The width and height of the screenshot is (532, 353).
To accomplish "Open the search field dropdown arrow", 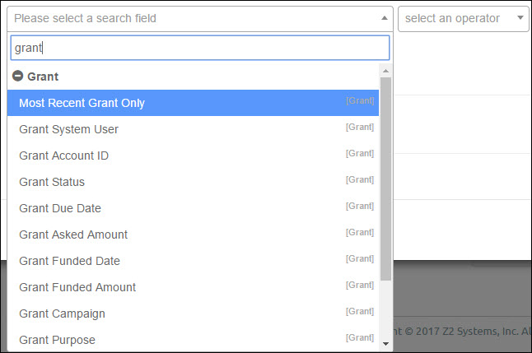I will pos(384,18).
